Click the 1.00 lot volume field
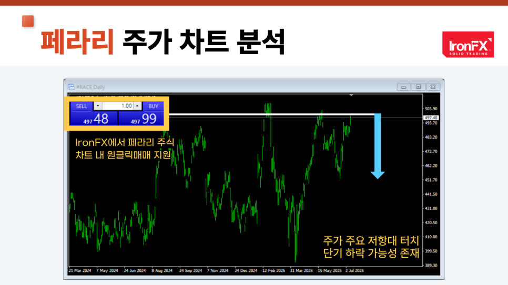Screen dimensions: 508x285 pos(118,106)
